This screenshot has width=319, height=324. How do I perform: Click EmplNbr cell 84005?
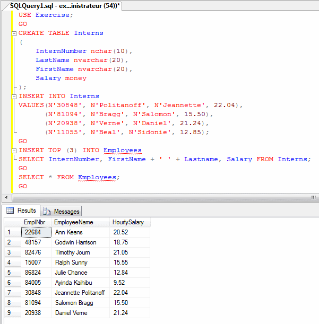[x=36, y=283]
